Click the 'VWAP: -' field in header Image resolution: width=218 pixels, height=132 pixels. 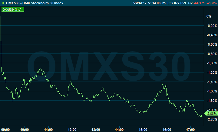[x=140, y=3]
